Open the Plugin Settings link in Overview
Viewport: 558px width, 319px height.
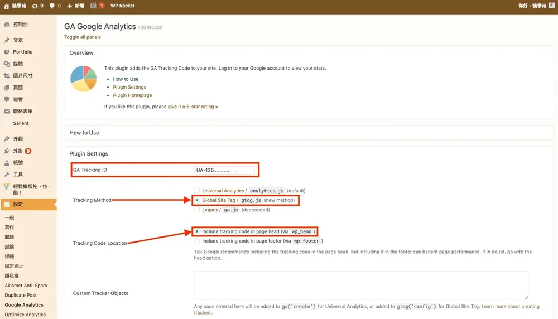[x=129, y=88]
